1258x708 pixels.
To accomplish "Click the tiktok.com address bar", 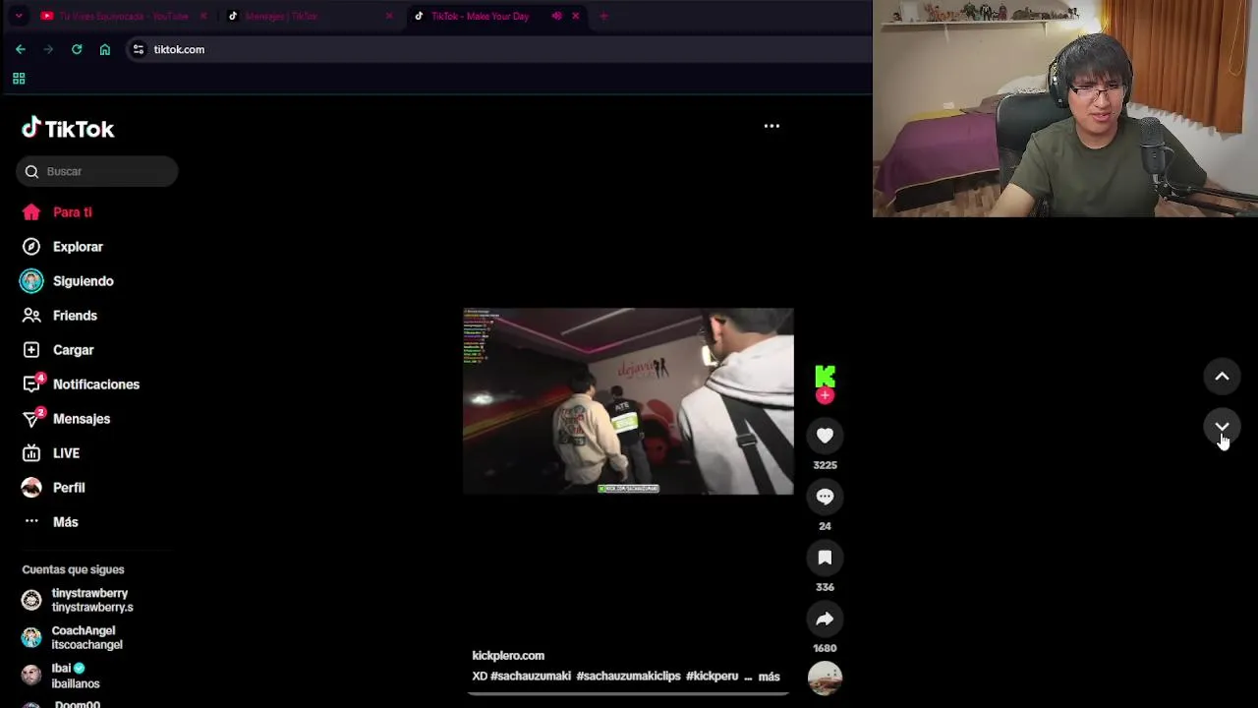I will [497, 49].
